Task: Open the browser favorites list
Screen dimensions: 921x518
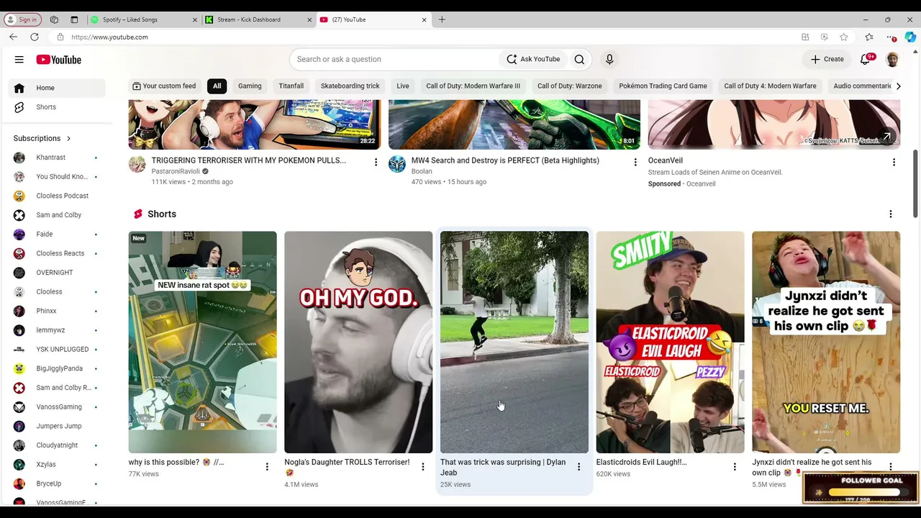Action: pyautogui.click(x=869, y=37)
